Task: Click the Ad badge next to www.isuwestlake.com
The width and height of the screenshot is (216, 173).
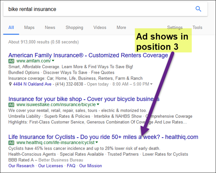Action: click(x=11, y=105)
